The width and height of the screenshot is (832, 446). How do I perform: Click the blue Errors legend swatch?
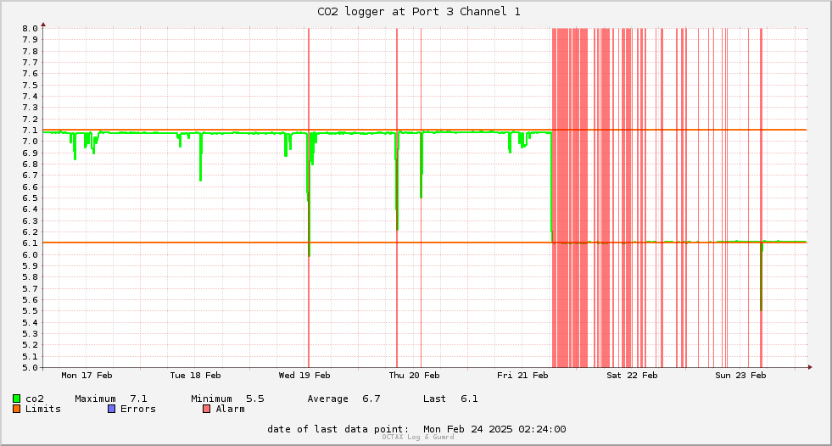pos(111,409)
